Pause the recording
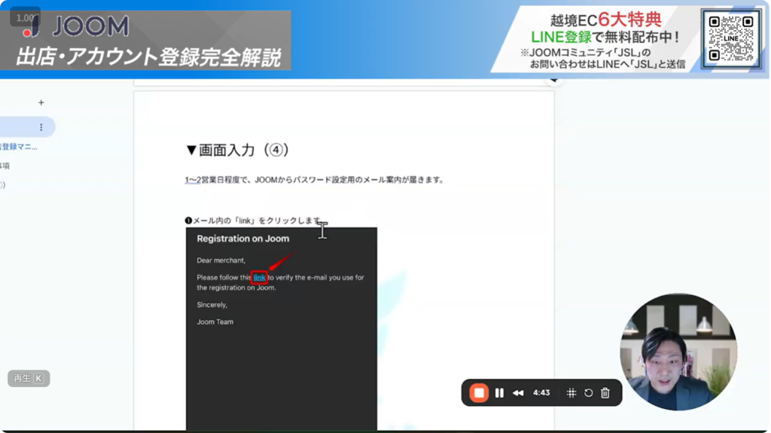 pos(499,393)
